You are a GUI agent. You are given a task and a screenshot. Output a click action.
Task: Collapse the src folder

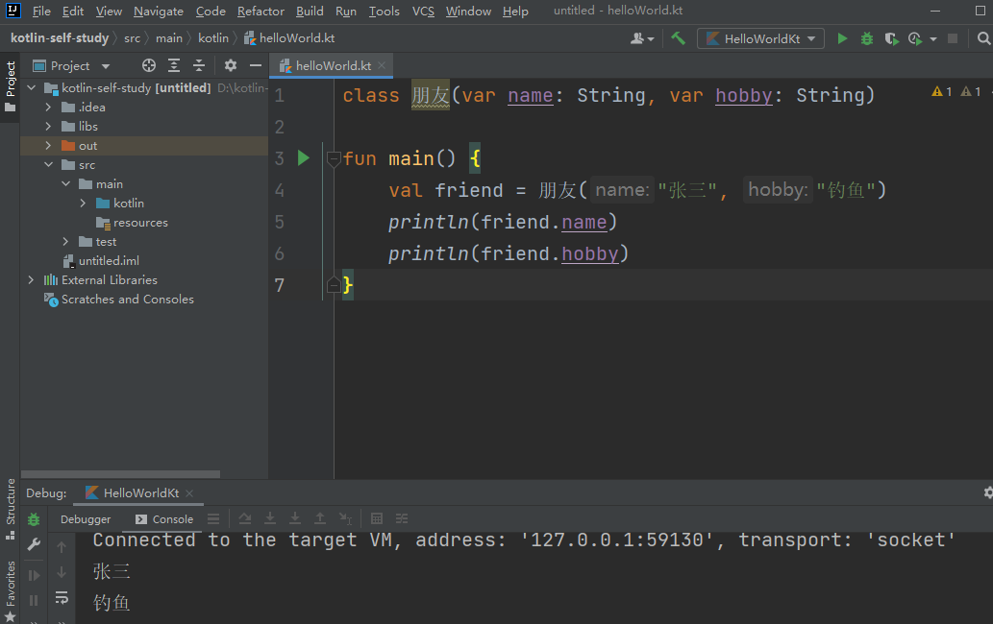coord(48,165)
